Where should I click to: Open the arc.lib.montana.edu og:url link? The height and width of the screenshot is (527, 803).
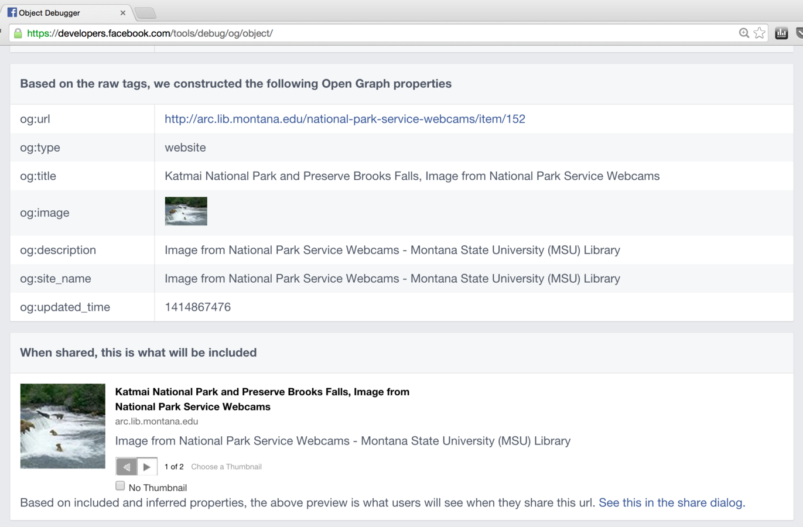pyautogui.click(x=345, y=119)
